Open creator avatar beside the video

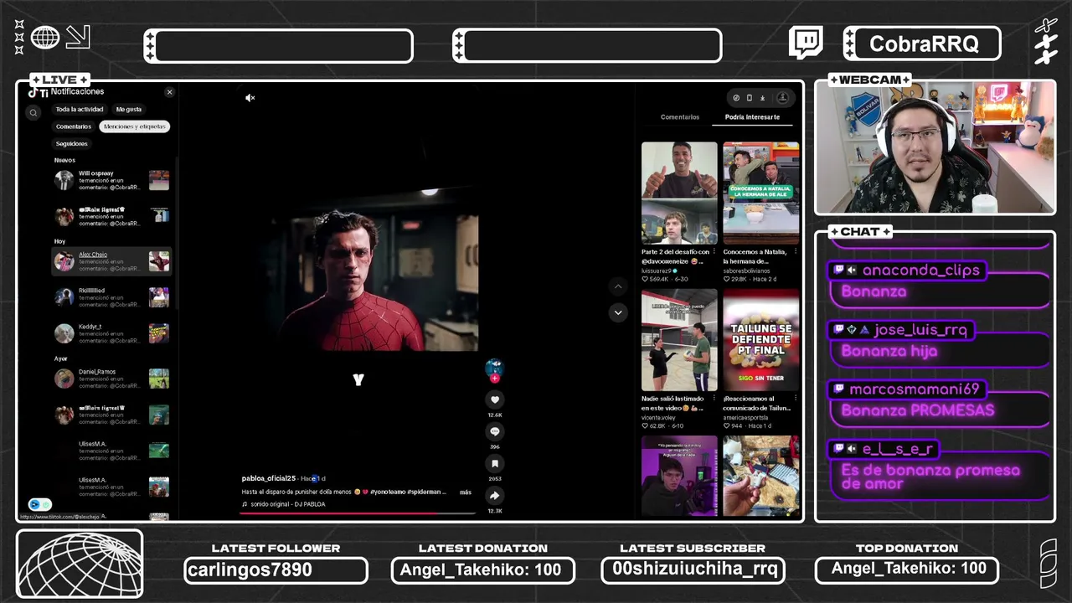(494, 368)
